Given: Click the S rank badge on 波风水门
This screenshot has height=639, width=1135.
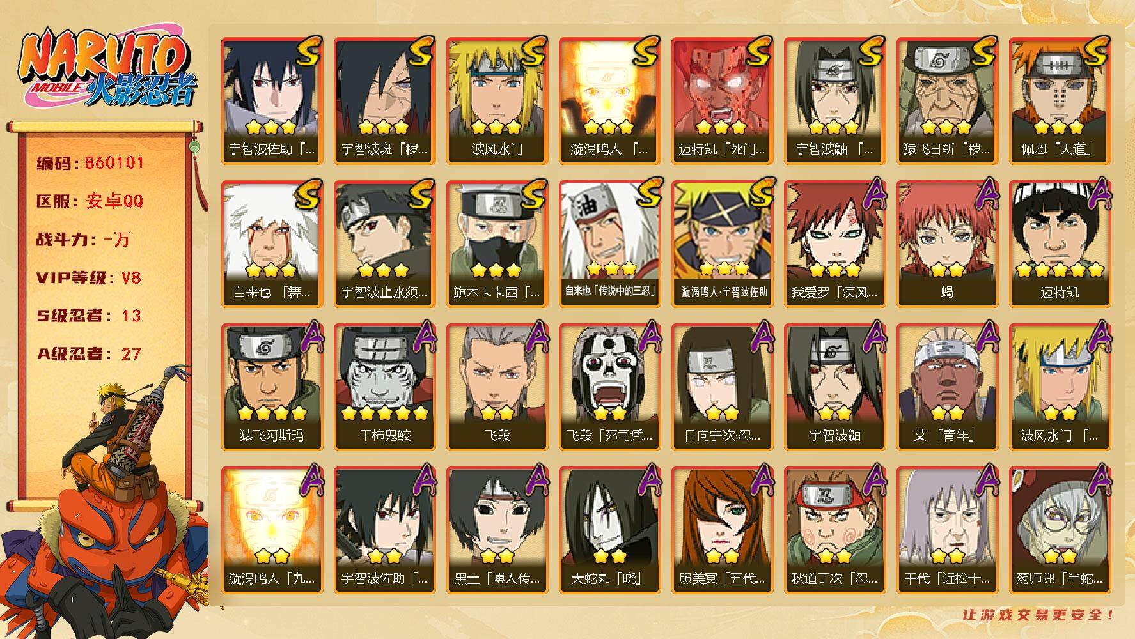Looking at the screenshot, I should pyautogui.click(x=533, y=51).
